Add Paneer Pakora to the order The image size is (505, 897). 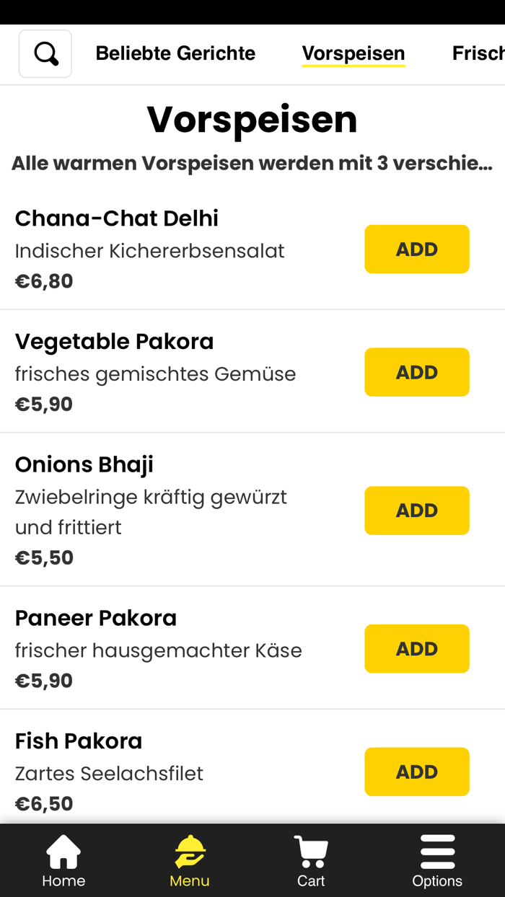point(416,648)
